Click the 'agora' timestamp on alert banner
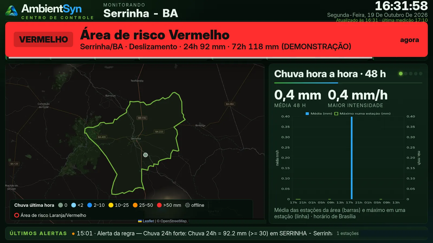 (x=409, y=40)
